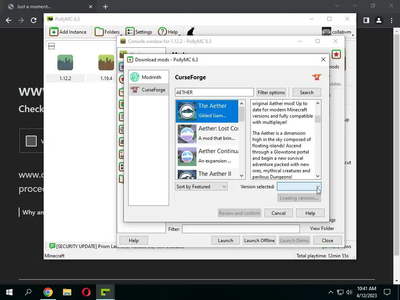
Task: Open Settings in PollyMC toolbar
Action: pyautogui.click(x=139, y=32)
